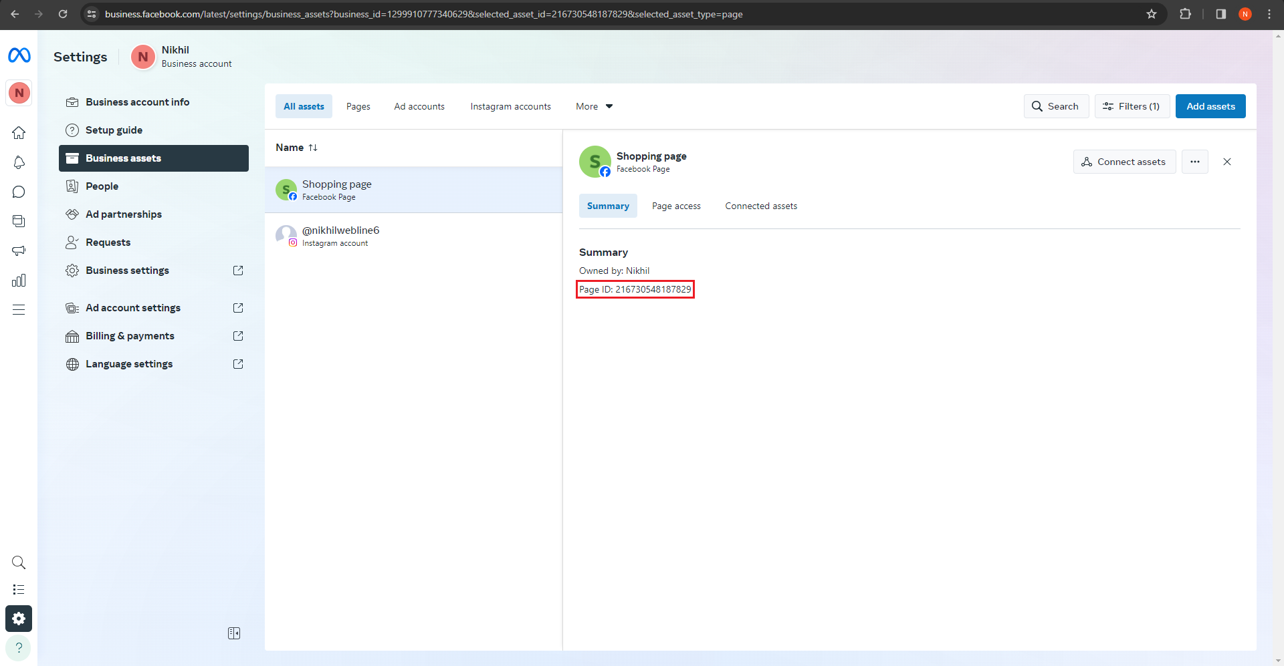Click the Owned by: Nikhil text
1284x666 pixels.
click(614, 271)
